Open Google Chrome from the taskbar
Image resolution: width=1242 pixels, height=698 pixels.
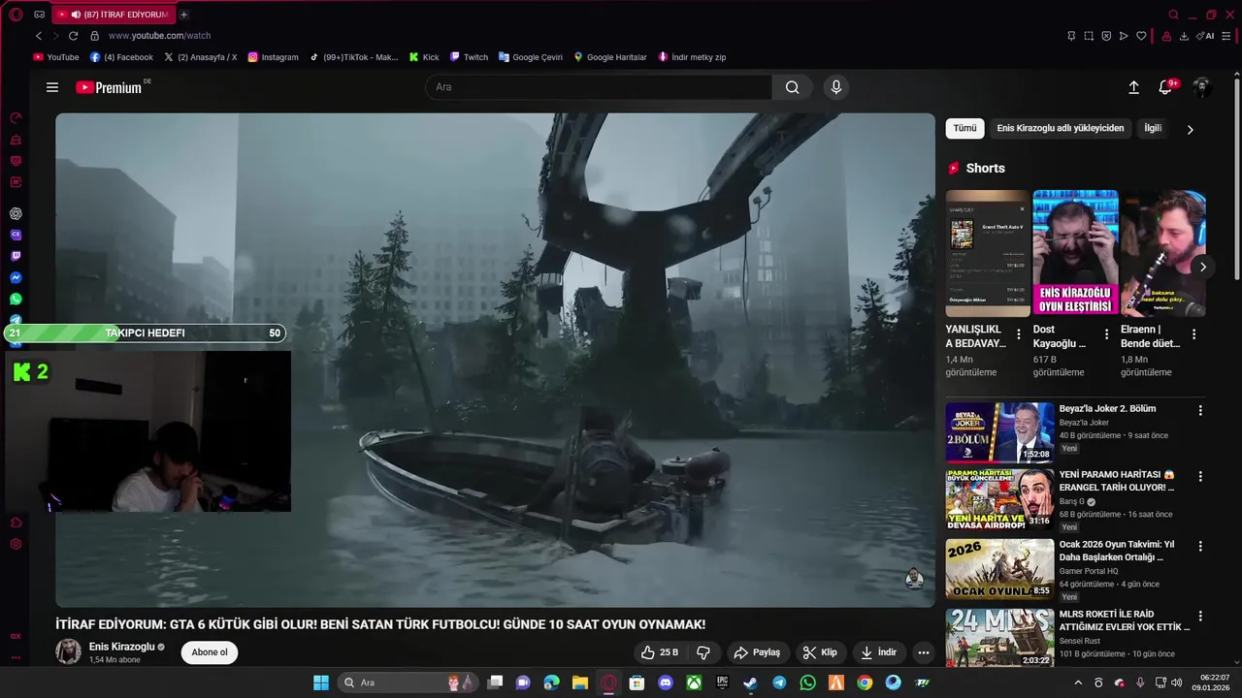865,682
